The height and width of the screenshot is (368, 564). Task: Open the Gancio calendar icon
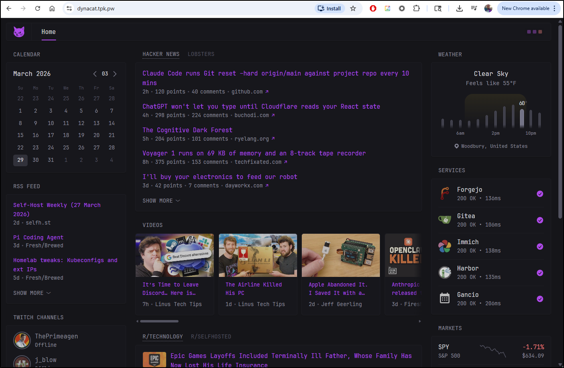(445, 298)
